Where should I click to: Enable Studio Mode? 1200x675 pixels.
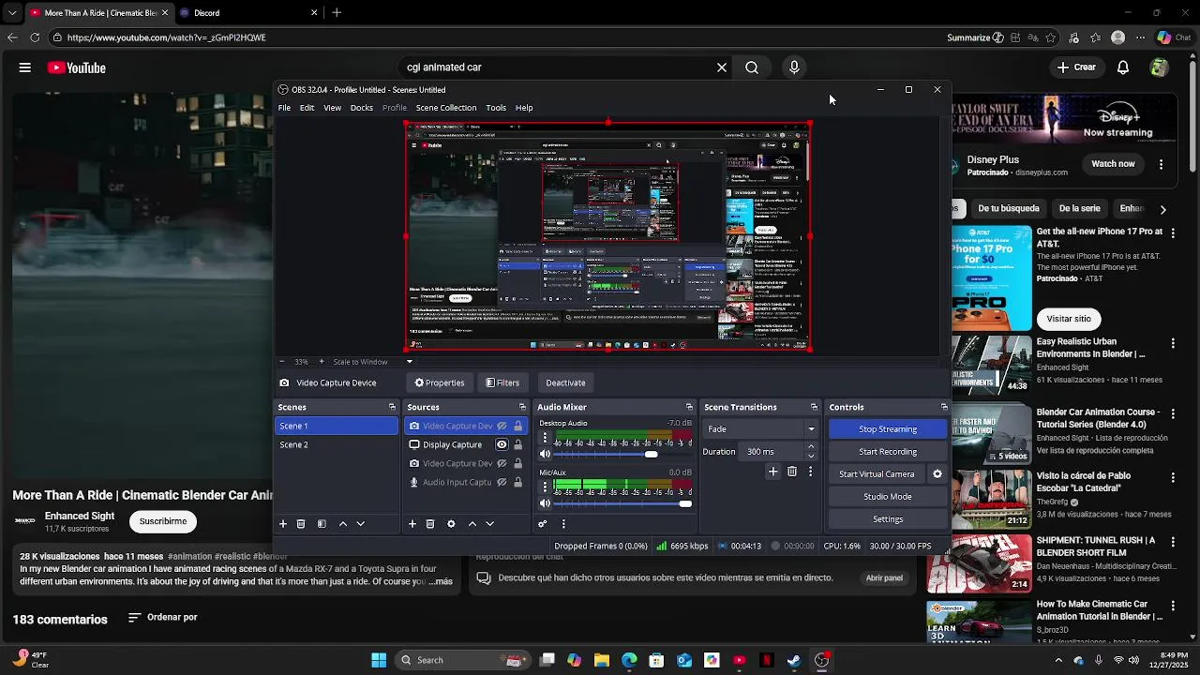(x=888, y=497)
